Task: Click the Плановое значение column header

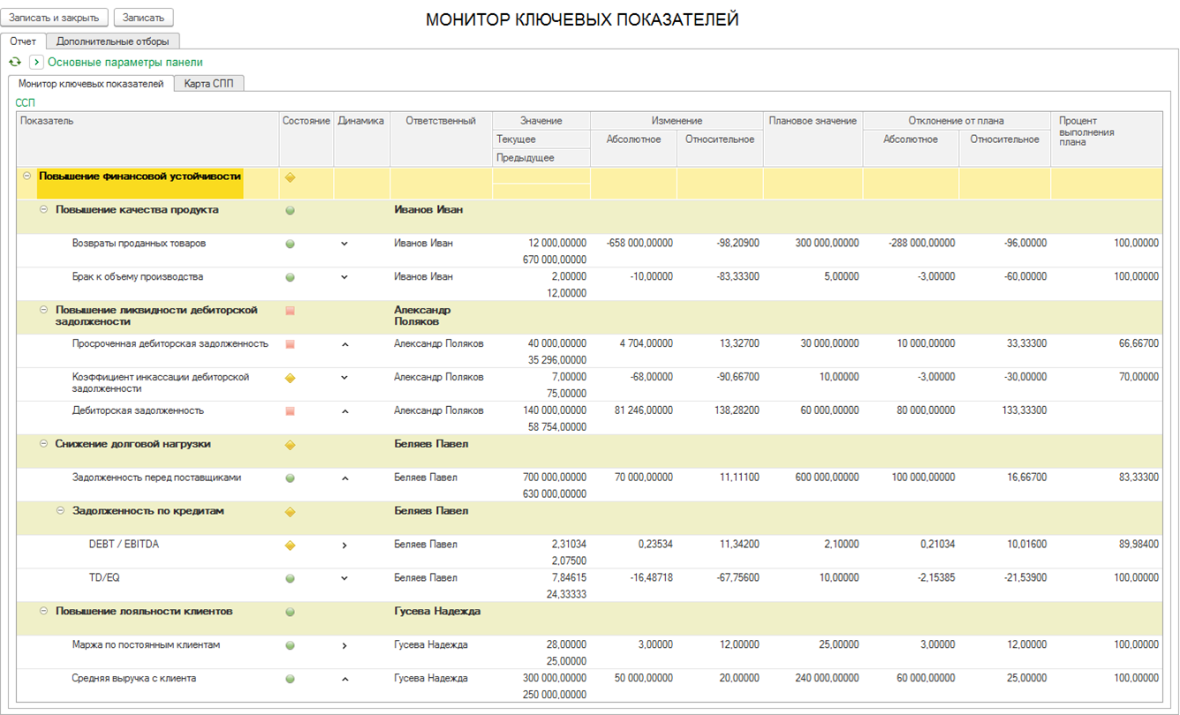Action: click(x=812, y=121)
